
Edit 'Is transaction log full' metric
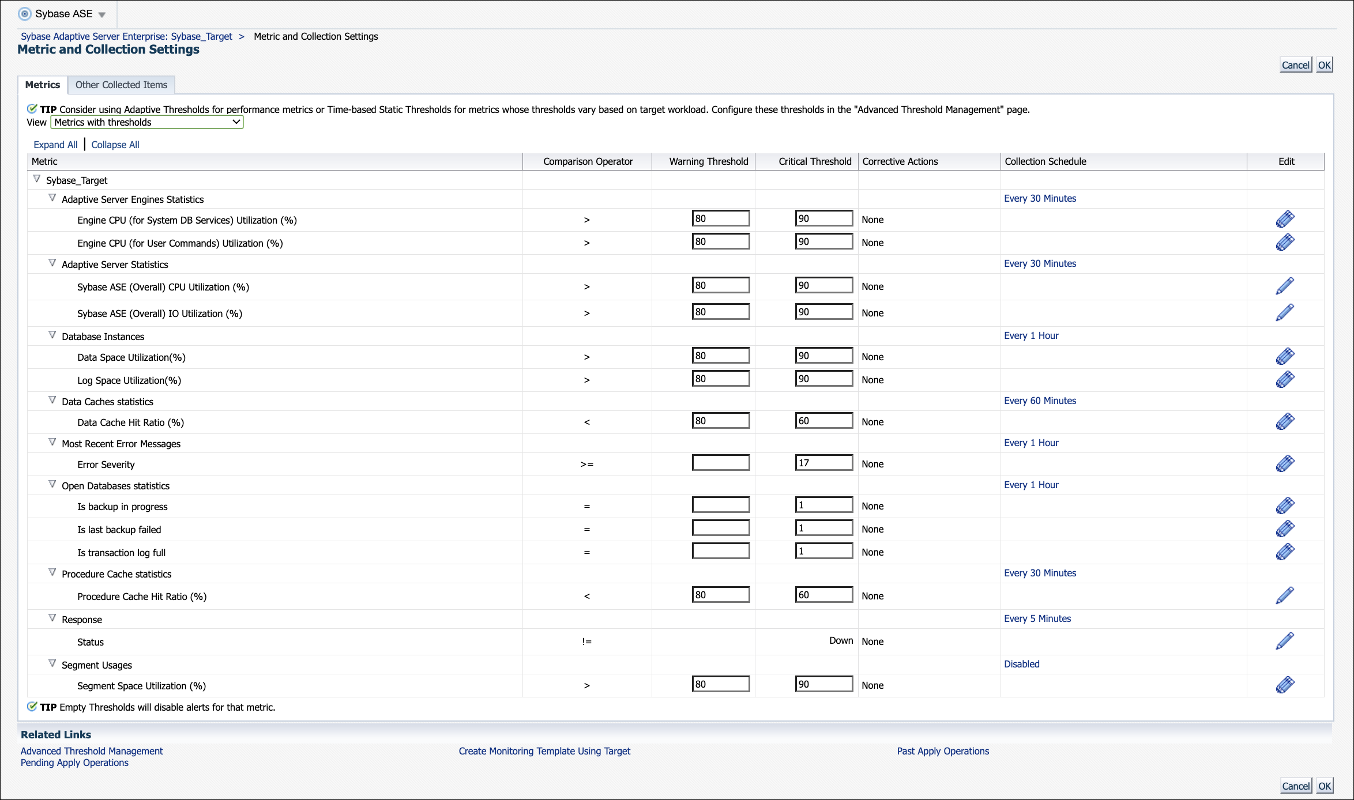[x=1285, y=552]
